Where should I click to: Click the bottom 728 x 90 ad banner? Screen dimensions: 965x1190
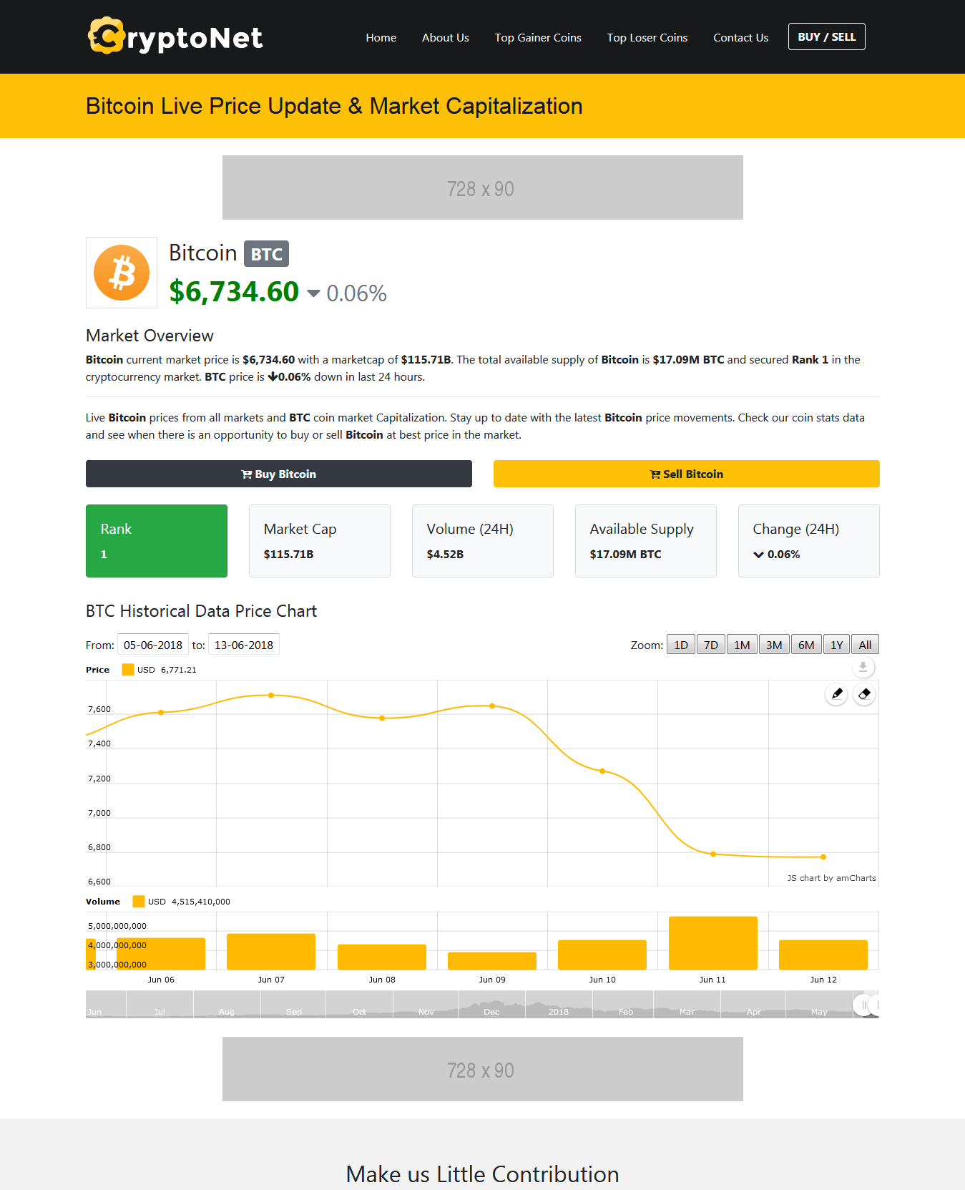(x=483, y=1069)
